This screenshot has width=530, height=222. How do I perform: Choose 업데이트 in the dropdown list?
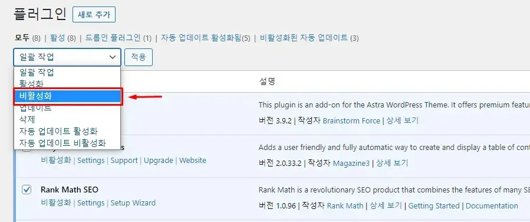pyautogui.click(x=68, y=108)
